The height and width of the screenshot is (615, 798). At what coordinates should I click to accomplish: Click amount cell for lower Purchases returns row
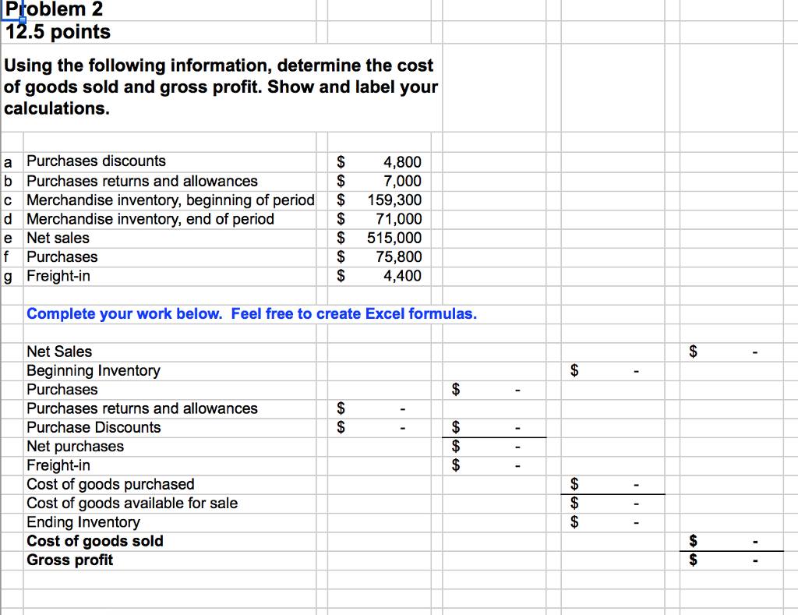click(x=380, y=408)
